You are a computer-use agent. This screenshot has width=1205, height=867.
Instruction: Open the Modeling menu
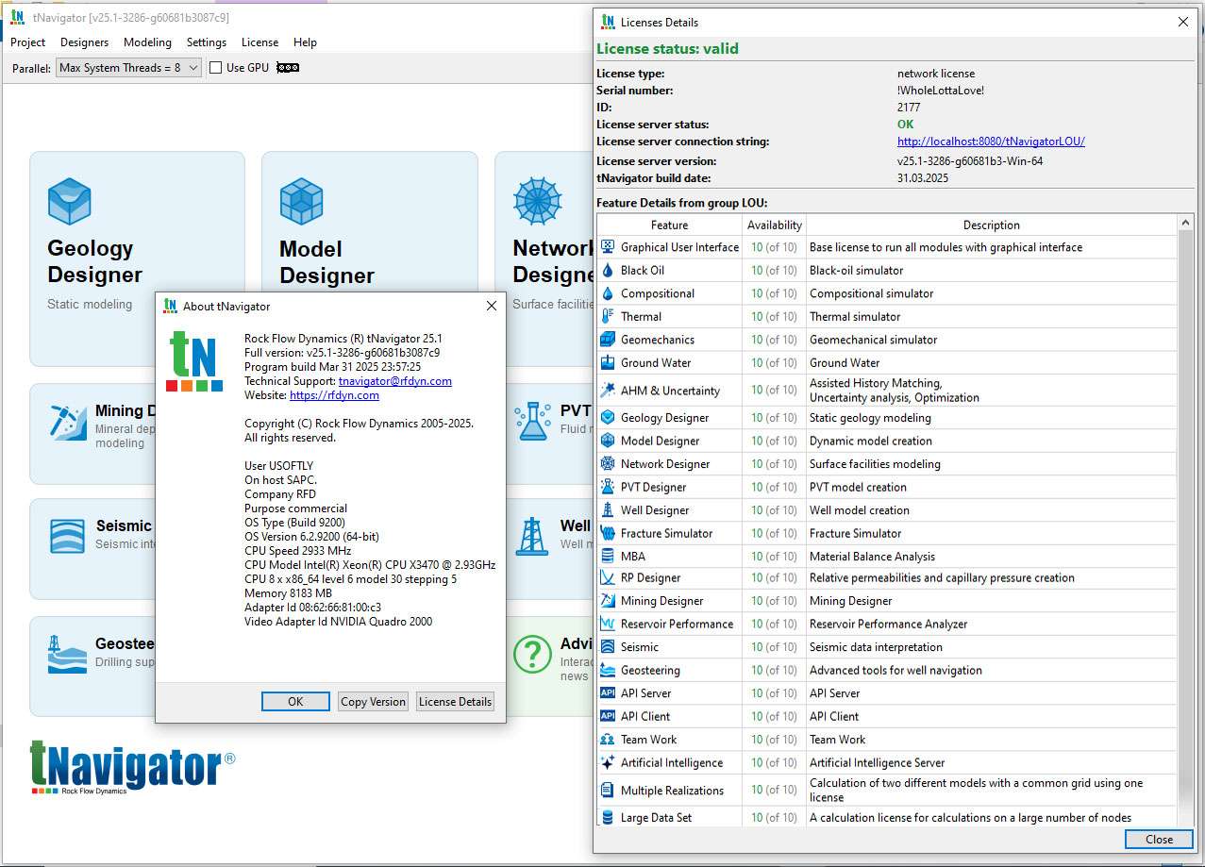tap(147, 42)
